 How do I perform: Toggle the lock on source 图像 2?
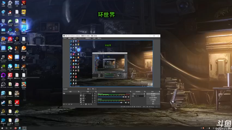pyautogui.click(x=95, y=99)
